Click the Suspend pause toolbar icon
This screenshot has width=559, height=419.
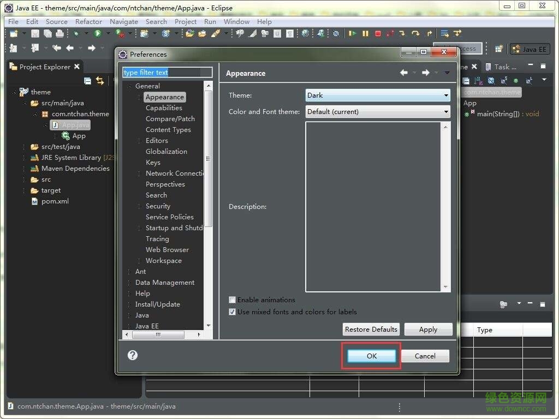tap(365, 34)
